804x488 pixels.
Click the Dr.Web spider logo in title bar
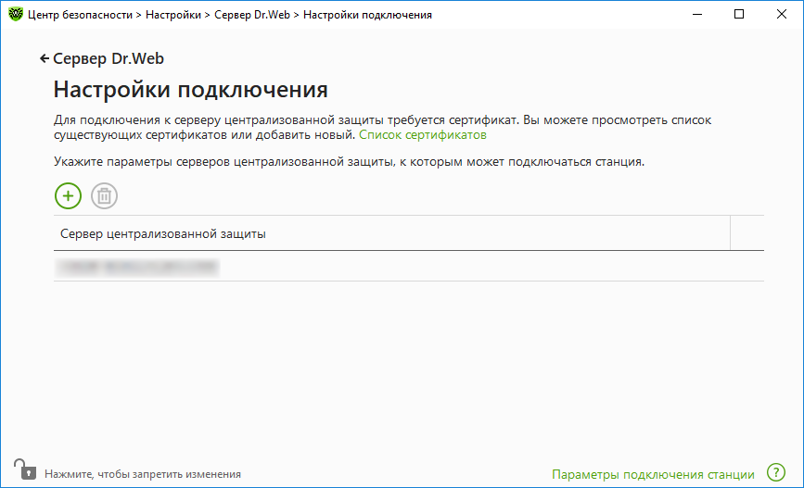point(16,14)
